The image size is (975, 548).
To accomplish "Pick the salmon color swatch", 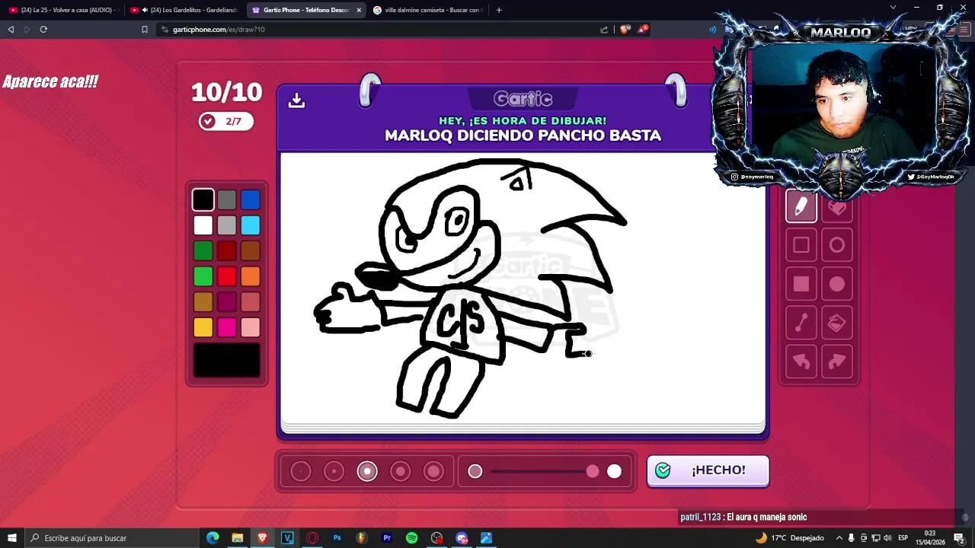I will point(251,302).
